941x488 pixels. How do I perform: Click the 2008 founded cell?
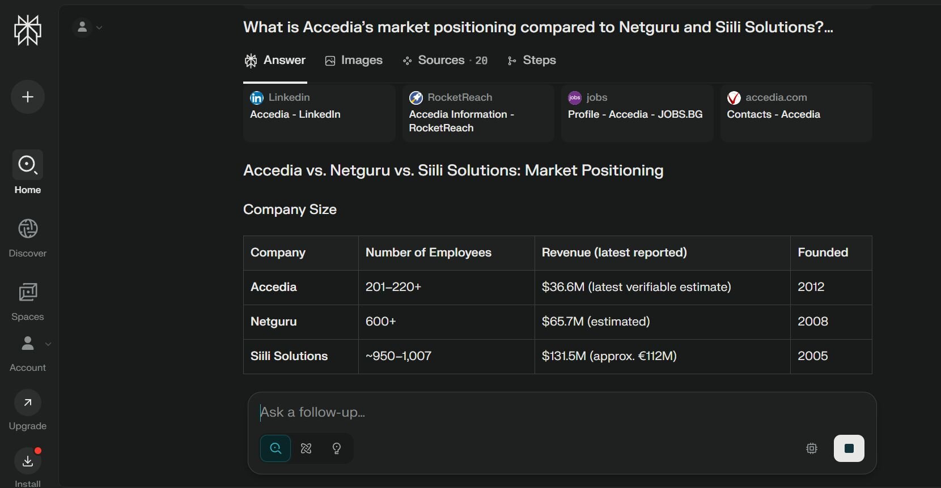(831, 322)
